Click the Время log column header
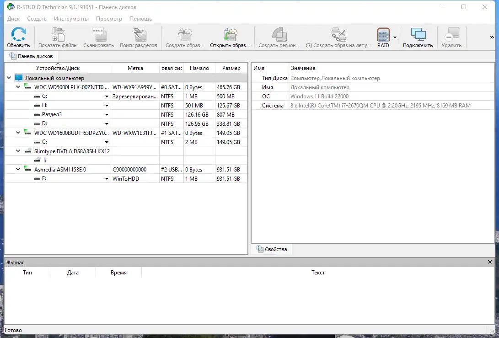 (118, 273)
